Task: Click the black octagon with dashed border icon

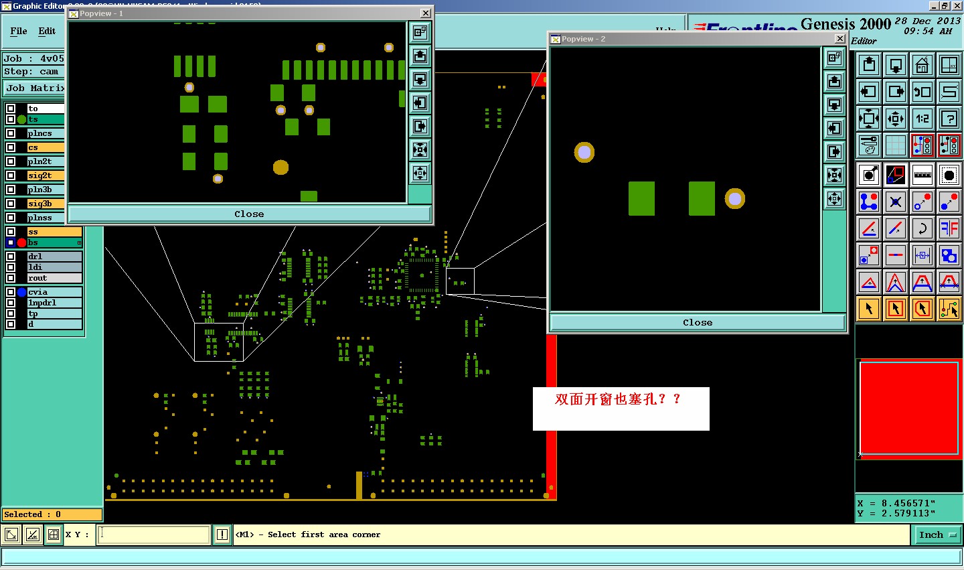Action: tap(949, 175)
